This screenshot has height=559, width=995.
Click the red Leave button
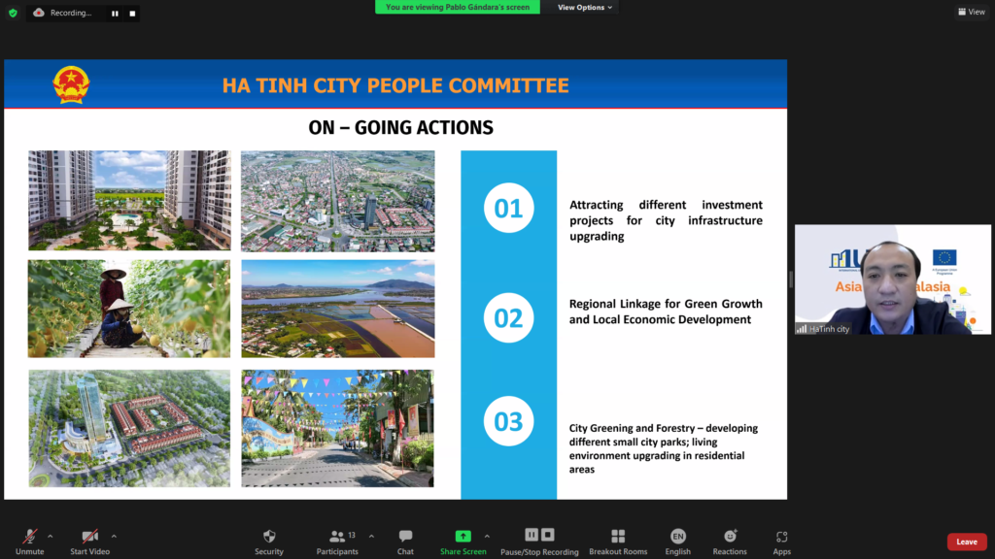pos(966,542)
